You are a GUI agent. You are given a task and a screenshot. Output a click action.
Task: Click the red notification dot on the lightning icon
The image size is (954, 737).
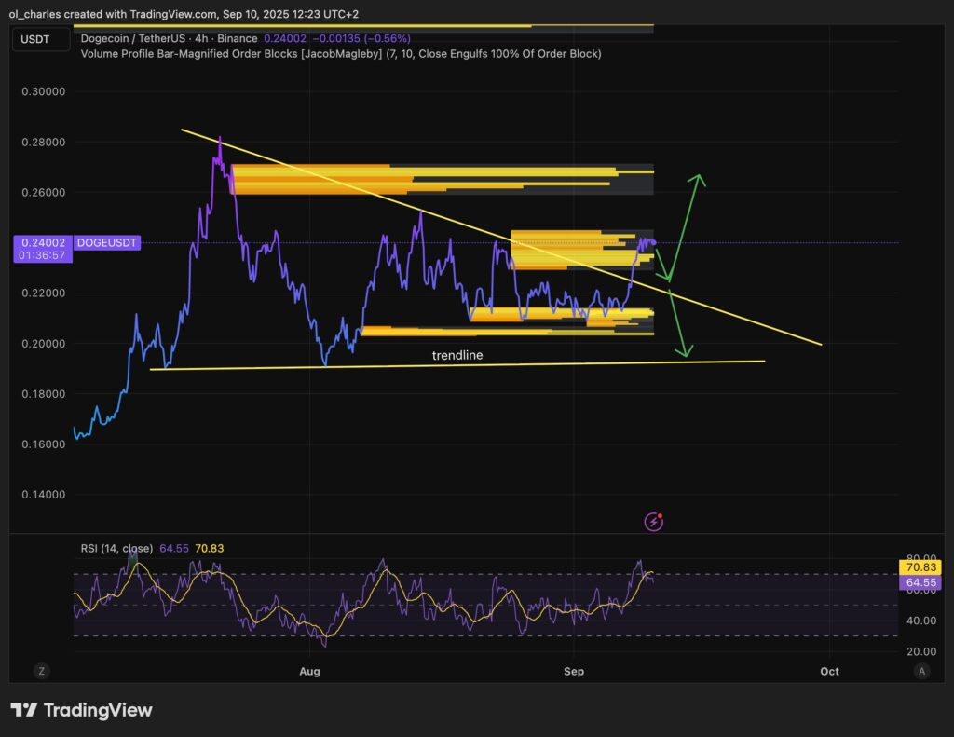coord(660,514)
